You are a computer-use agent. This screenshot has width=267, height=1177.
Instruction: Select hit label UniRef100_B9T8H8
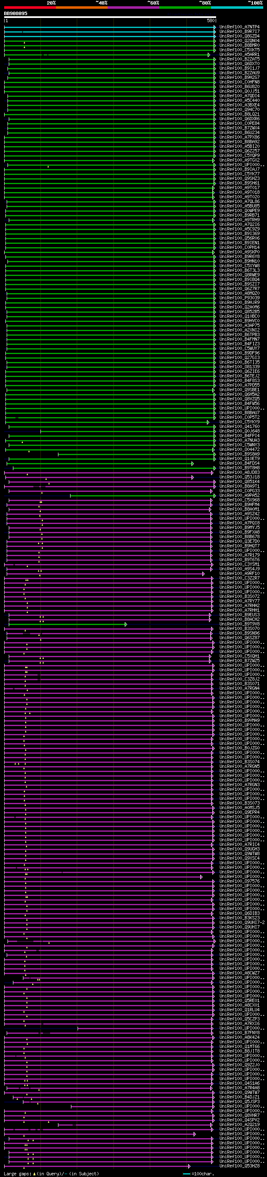[x=239, y=468]
